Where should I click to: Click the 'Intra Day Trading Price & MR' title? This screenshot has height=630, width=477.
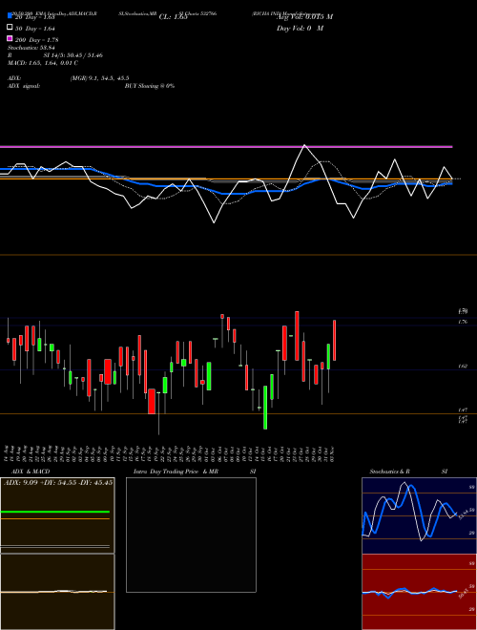pos(176,472)
